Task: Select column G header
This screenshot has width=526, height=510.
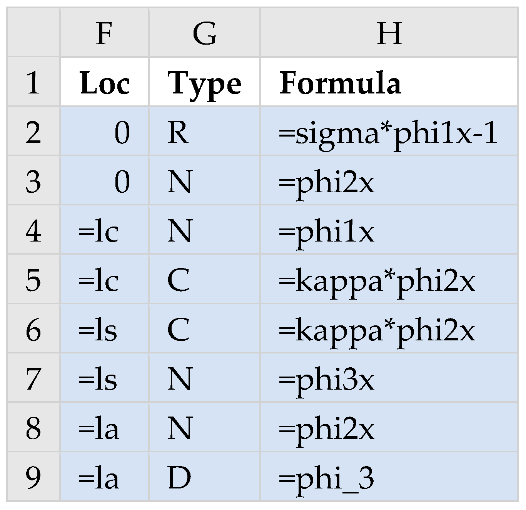Action: pyautogui.click(x=204, y=33)
